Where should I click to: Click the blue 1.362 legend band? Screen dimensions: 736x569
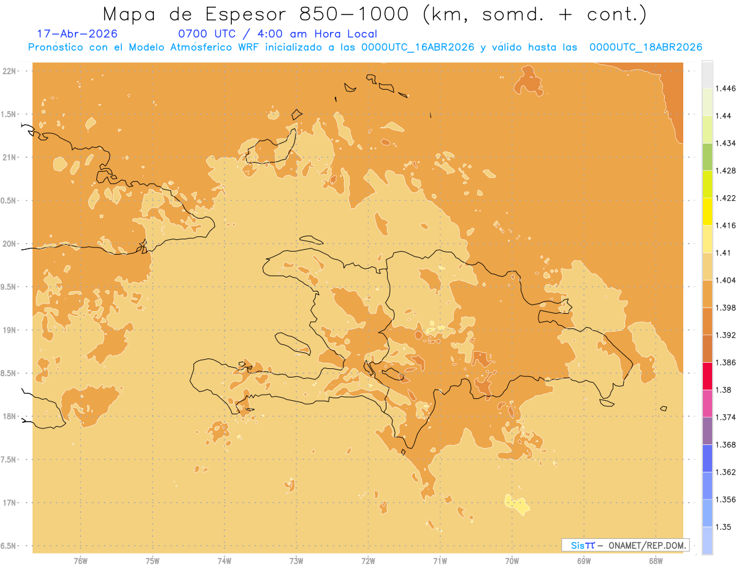click(707, 459)
